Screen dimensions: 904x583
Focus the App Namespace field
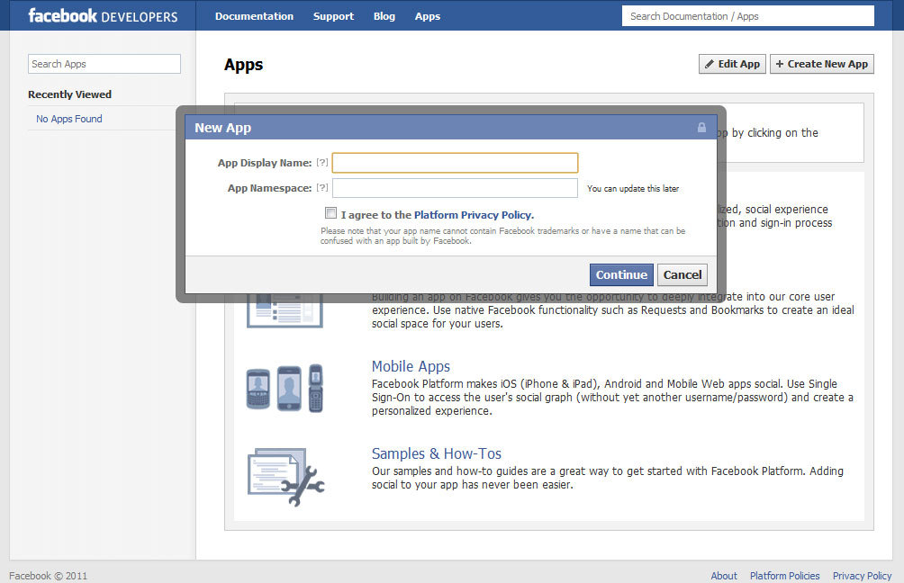[x=455, y=188]
